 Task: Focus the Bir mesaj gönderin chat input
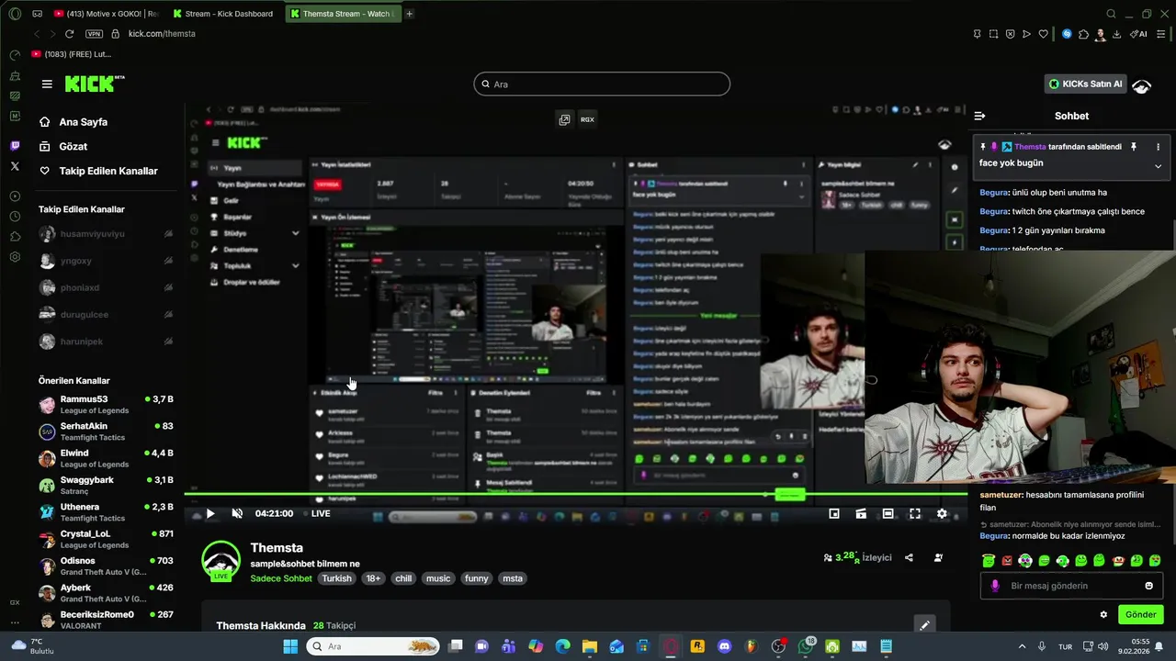pos(1071,586)
